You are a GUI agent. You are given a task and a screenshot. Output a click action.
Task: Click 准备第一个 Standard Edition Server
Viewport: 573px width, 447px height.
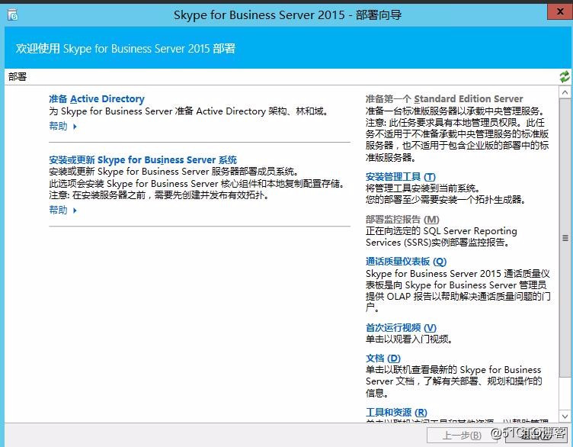pos(444,98)
